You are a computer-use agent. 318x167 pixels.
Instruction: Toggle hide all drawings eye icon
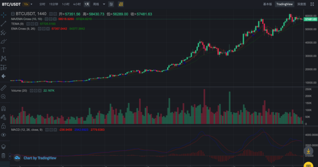(3, 135)
